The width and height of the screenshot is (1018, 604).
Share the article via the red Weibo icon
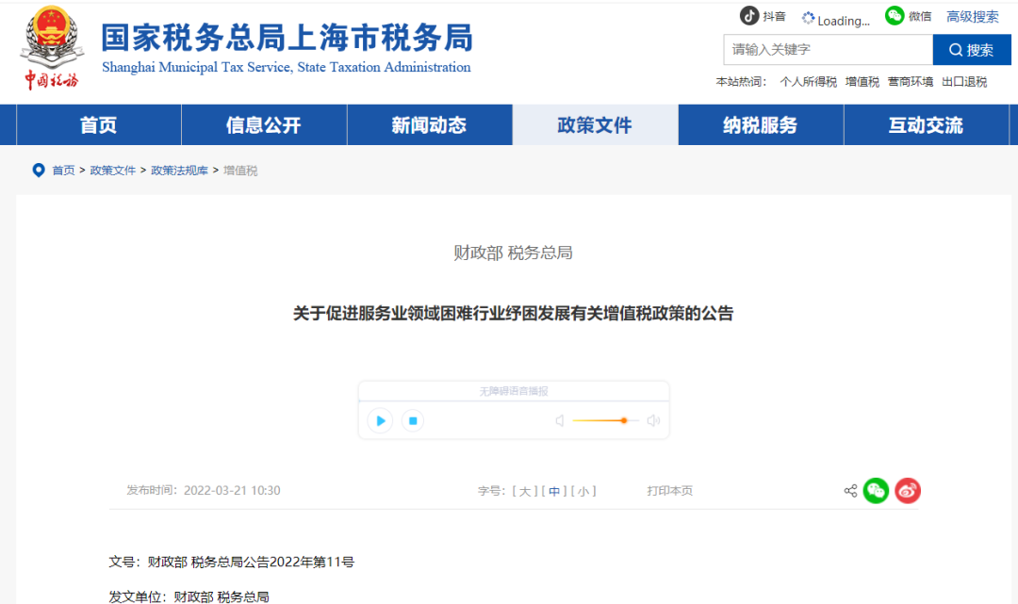click(907, 490)
